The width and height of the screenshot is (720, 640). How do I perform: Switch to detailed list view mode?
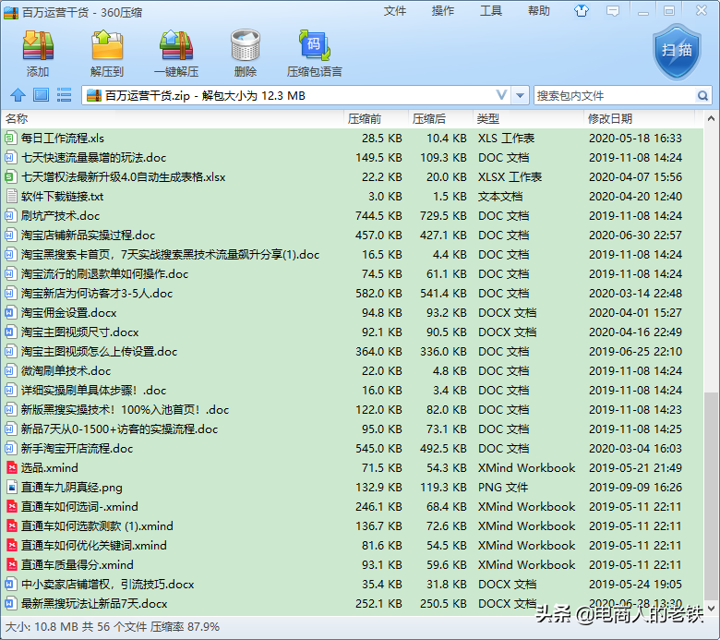pos(64,95)
